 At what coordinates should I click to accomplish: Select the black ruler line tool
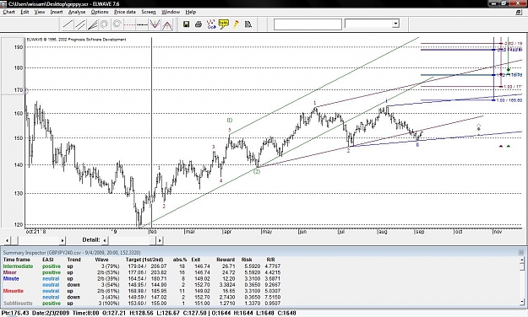pos(142,24)
